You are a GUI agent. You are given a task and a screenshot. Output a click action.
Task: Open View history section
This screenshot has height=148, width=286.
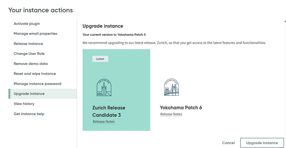(24, 104)
